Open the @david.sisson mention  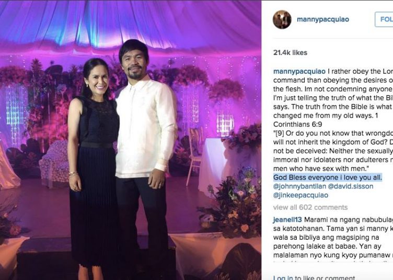click(x=351, y=186)
